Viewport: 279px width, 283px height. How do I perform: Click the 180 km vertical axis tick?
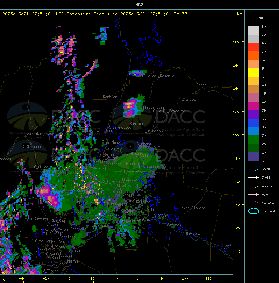[236, 42]
